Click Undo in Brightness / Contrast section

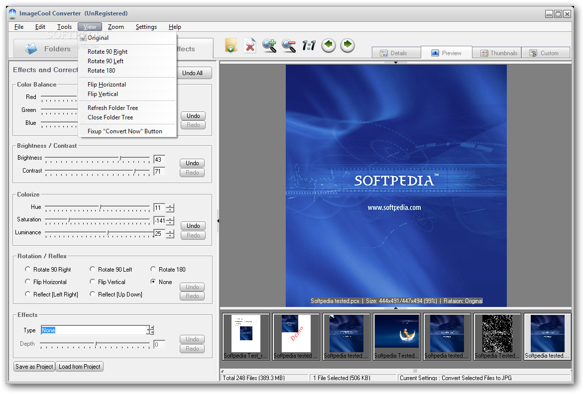[192, 163]
